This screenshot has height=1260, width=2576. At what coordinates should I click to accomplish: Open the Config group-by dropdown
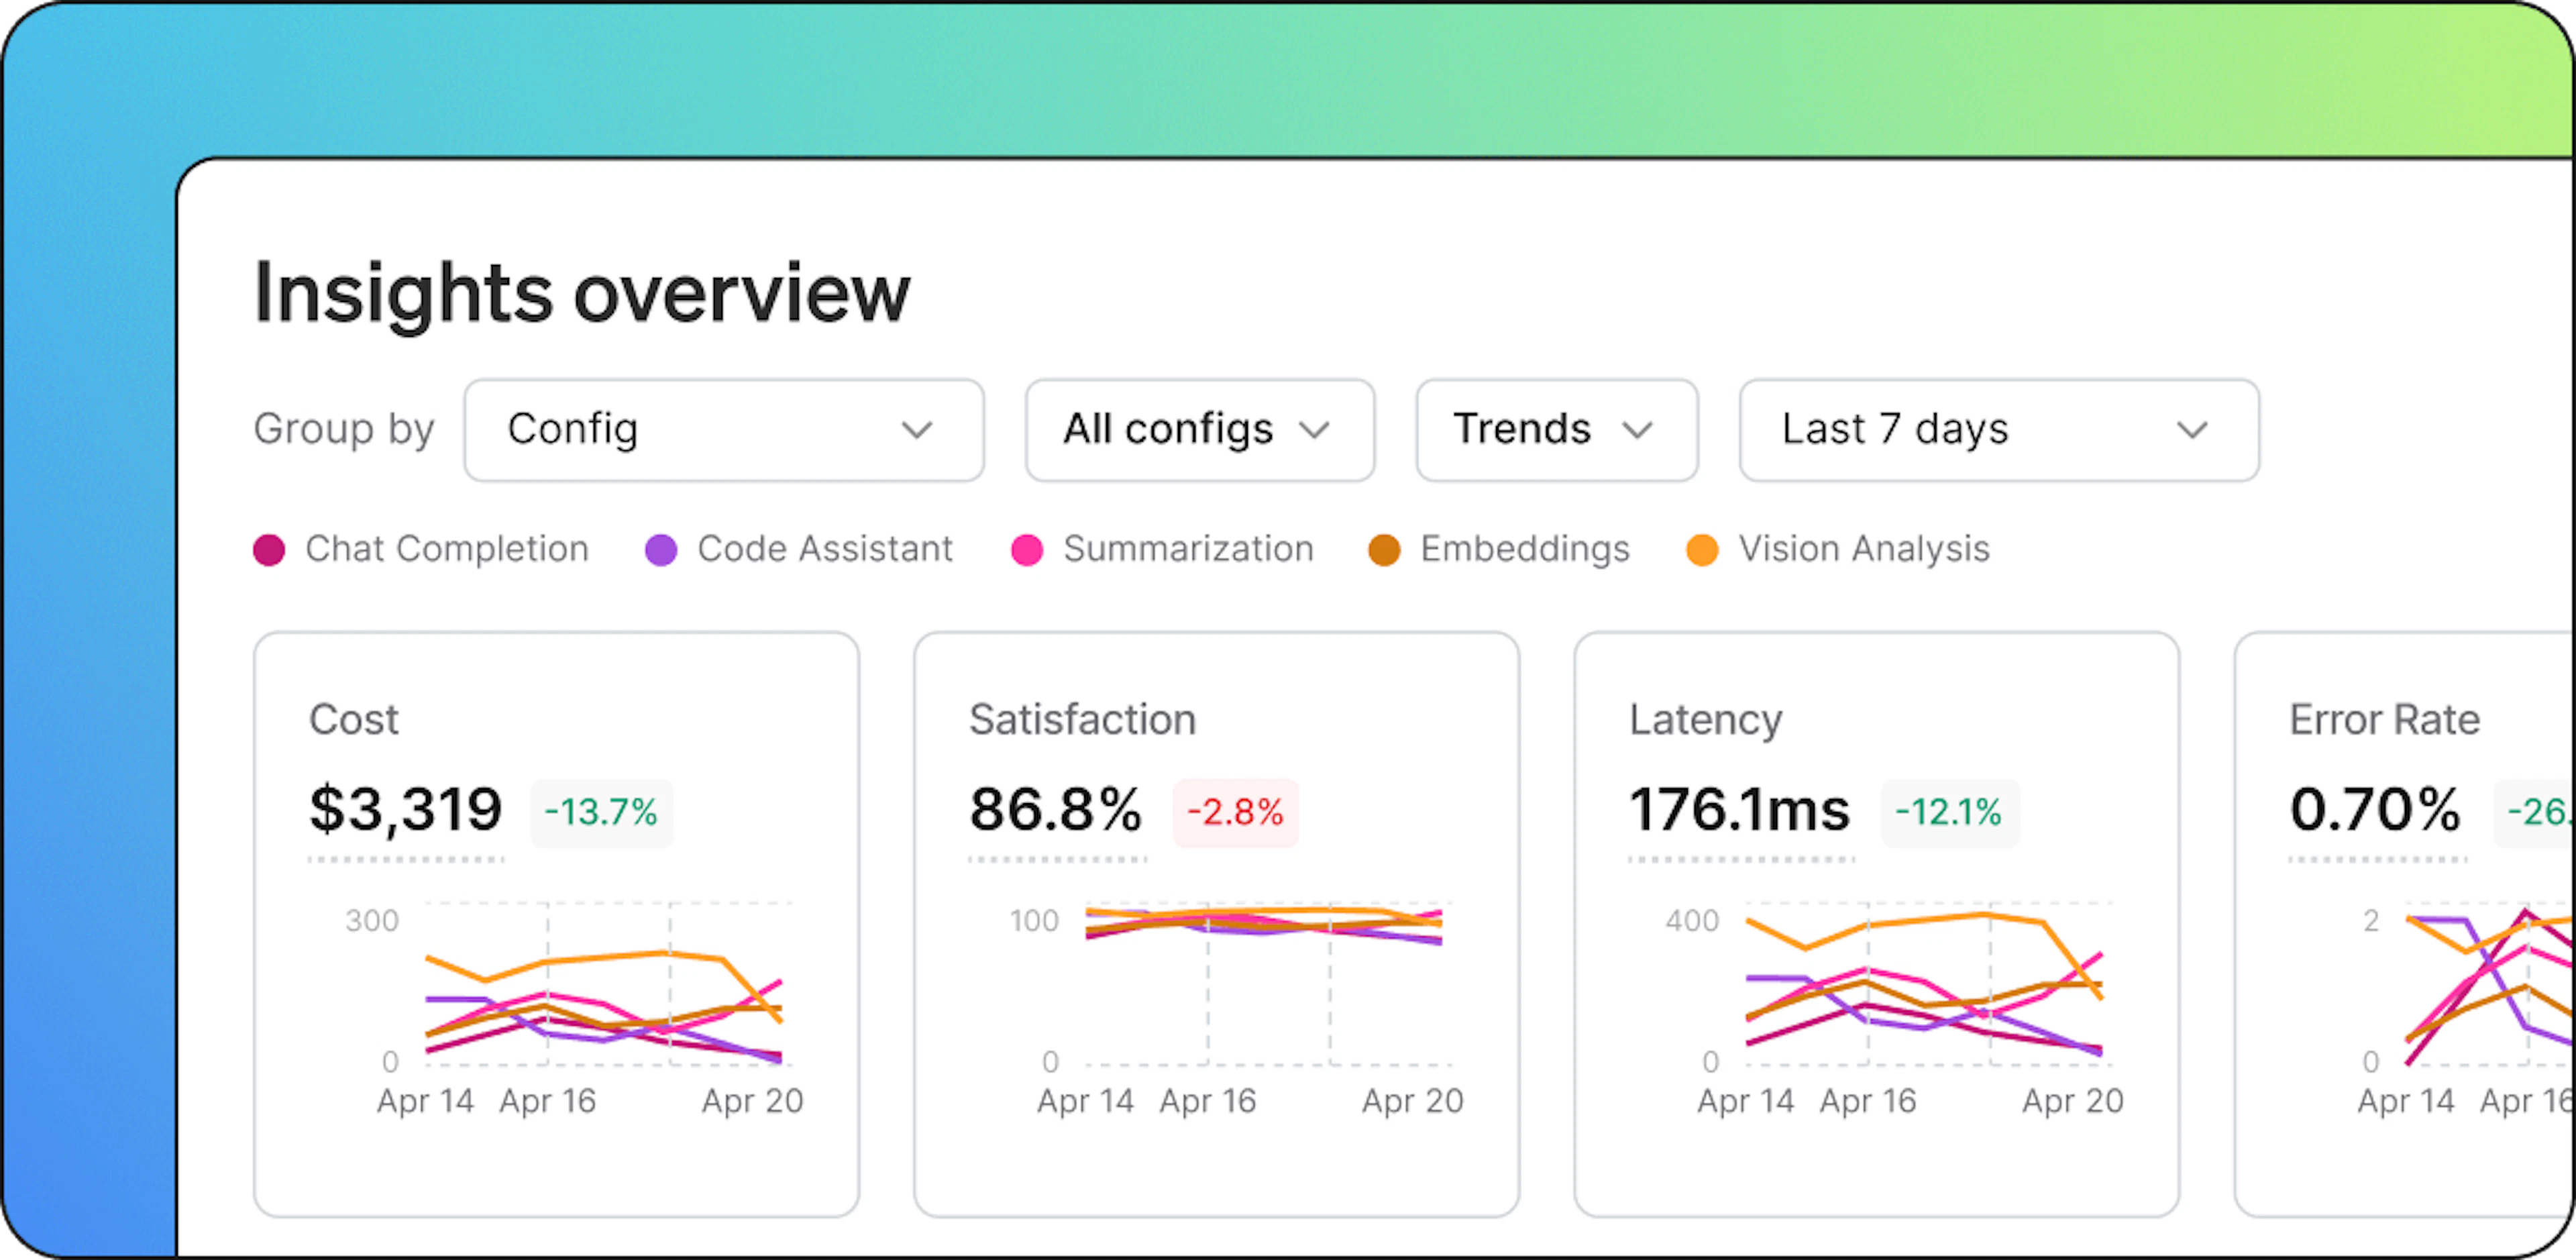click(x=724, y=430)
